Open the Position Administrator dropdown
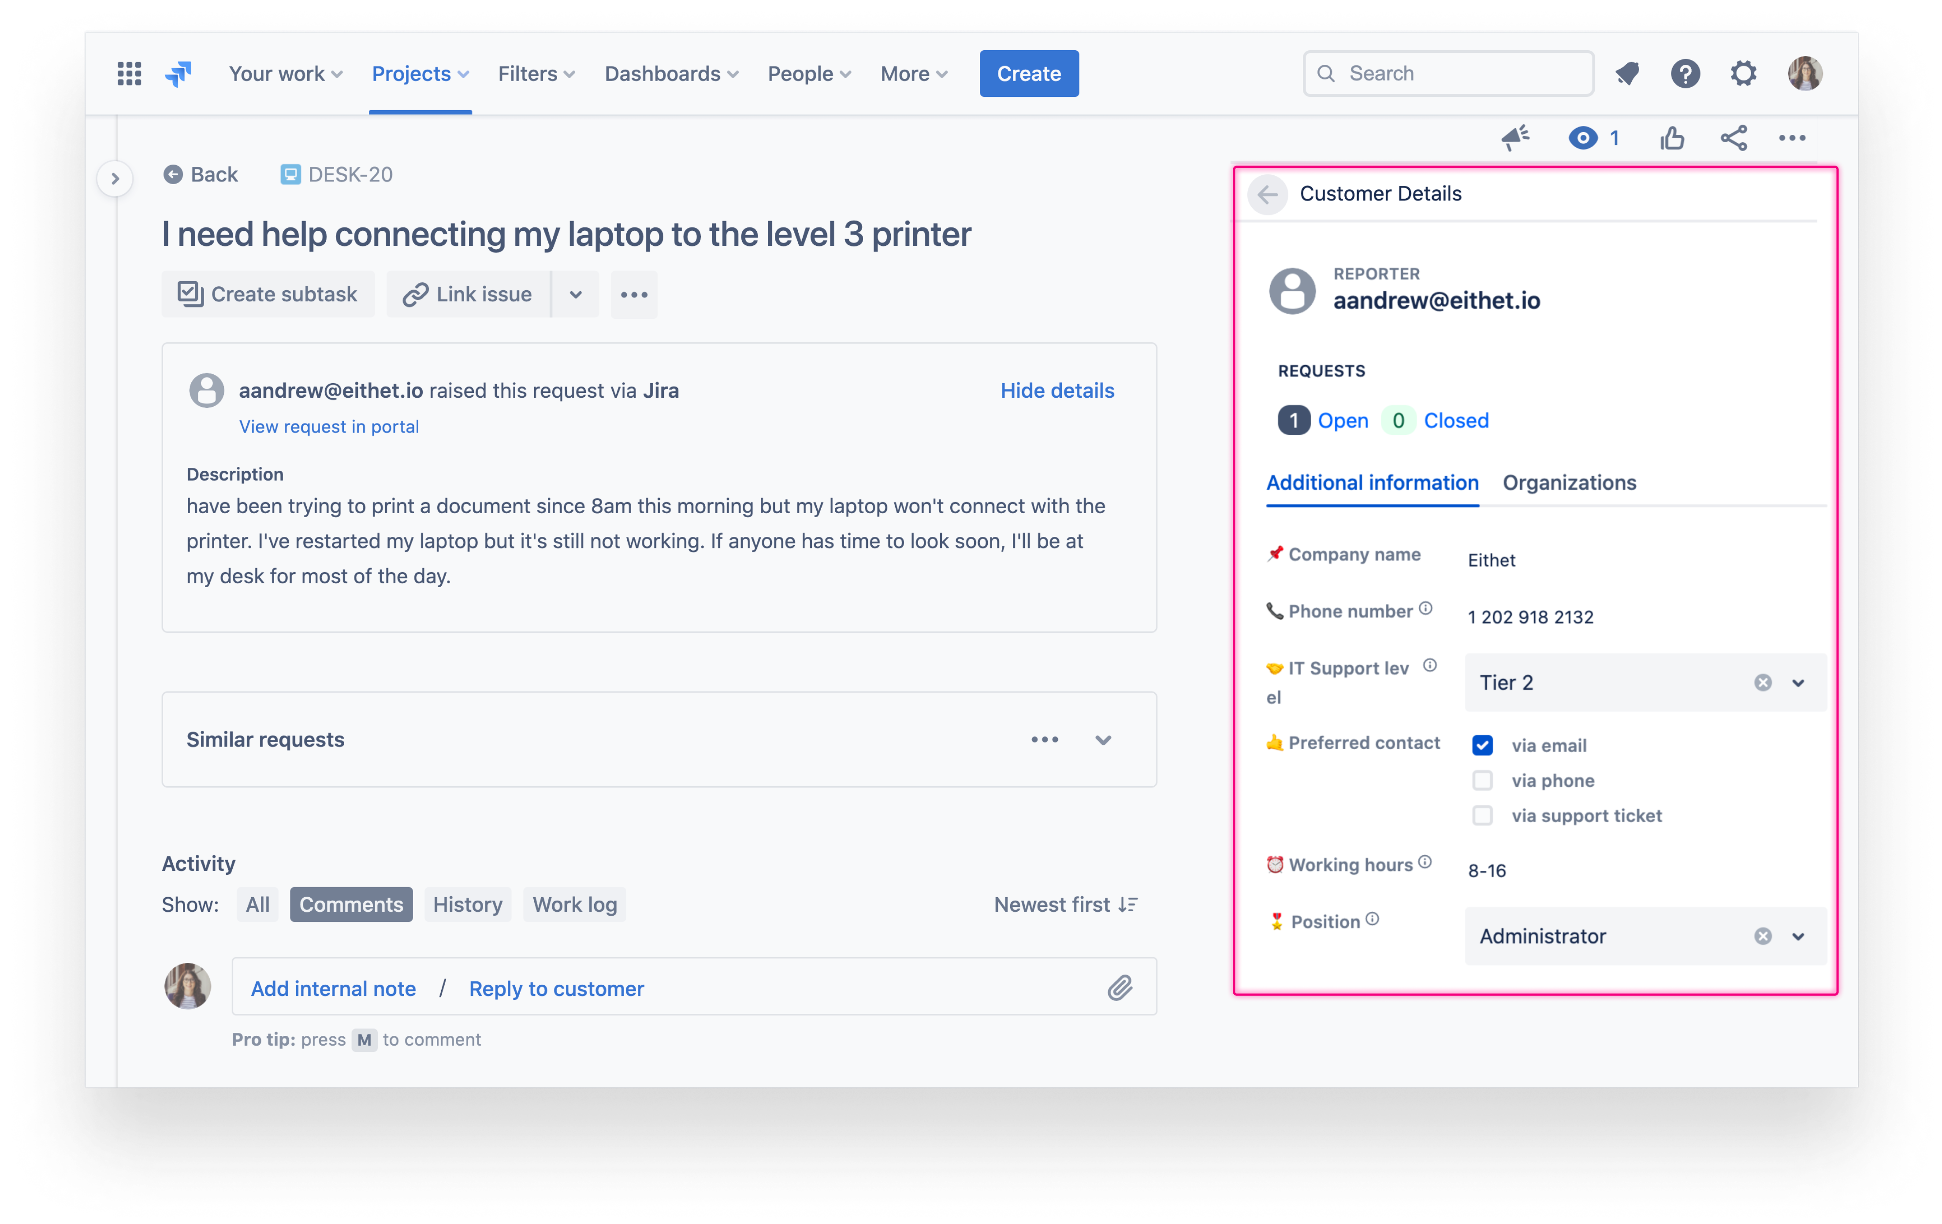Viewport: 1942px width, 1224px height. coord(1797,936)
